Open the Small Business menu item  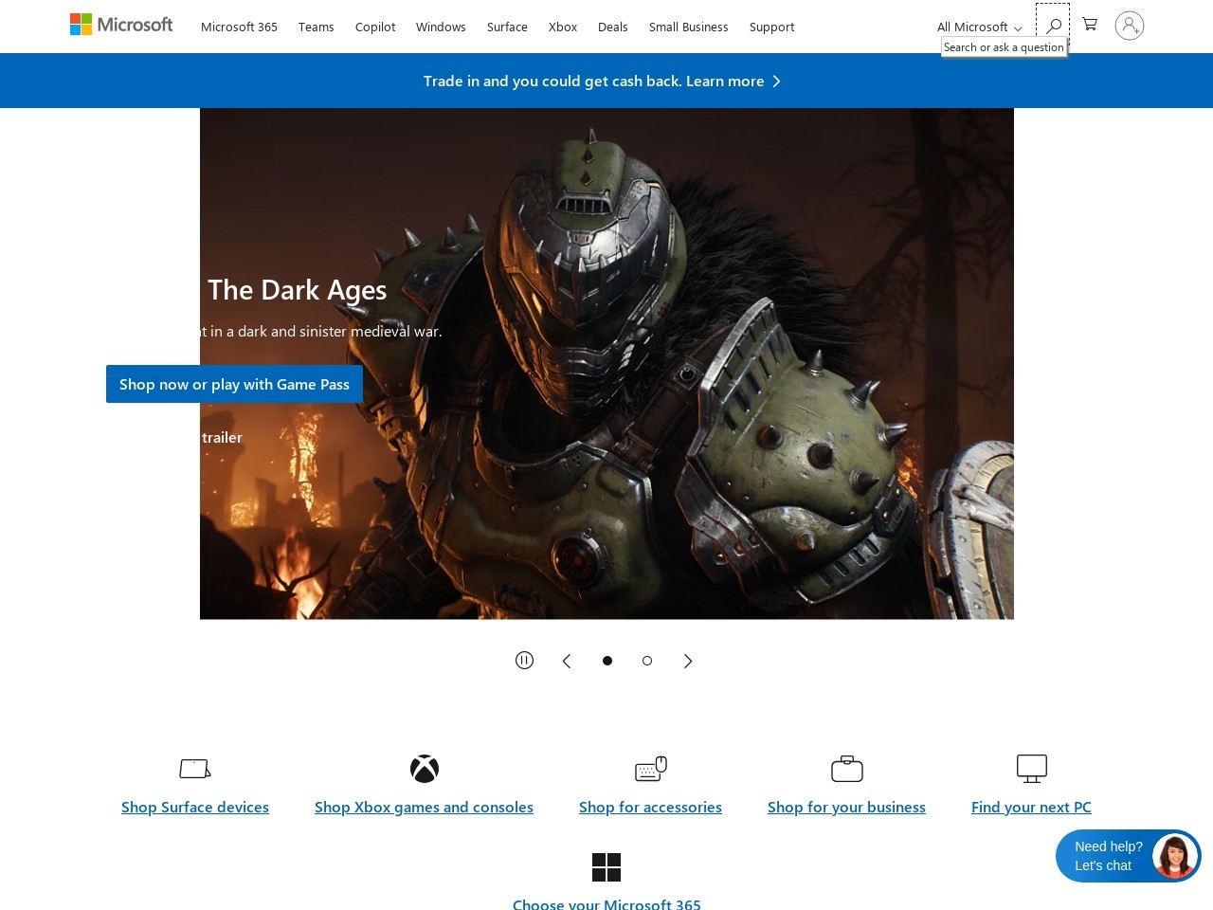tap(689, 27)
